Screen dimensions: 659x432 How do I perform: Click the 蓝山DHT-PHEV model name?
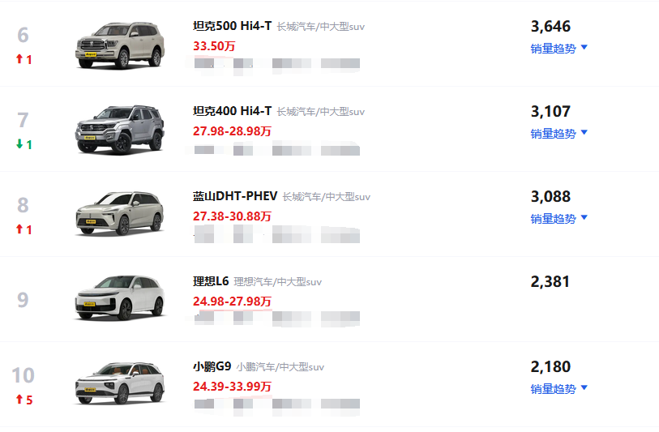235,196
